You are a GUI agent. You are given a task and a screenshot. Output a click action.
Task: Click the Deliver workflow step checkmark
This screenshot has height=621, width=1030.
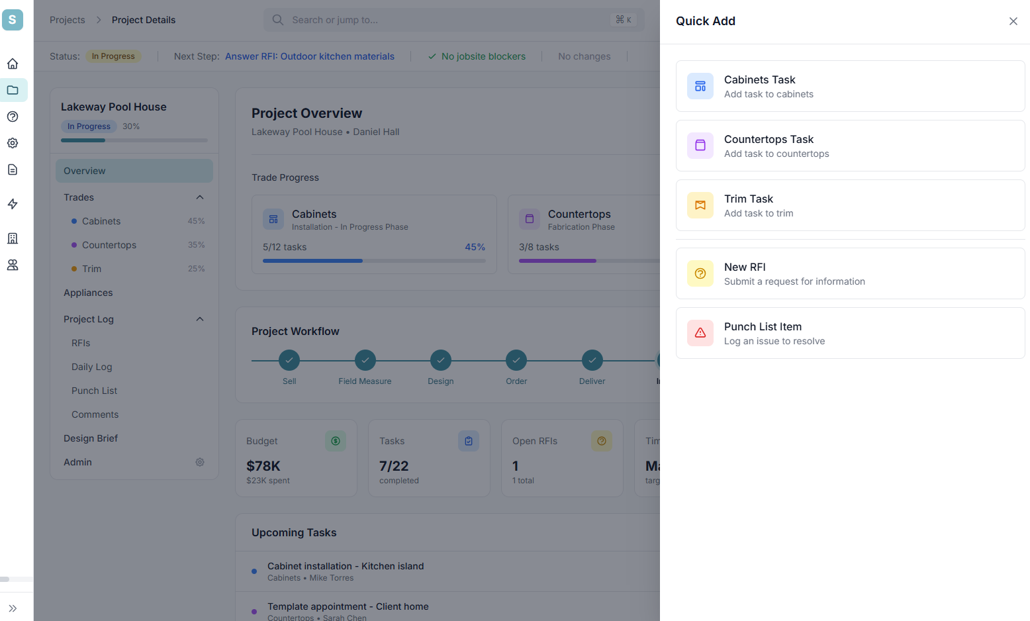click(592, 360)
